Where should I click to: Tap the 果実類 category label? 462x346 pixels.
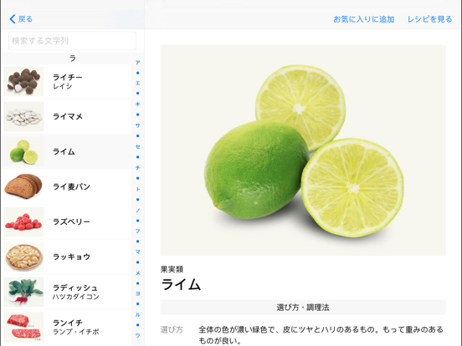click(x=172, y=269)
